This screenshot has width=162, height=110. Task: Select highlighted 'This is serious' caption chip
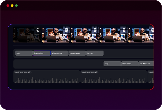pos(42,53)
